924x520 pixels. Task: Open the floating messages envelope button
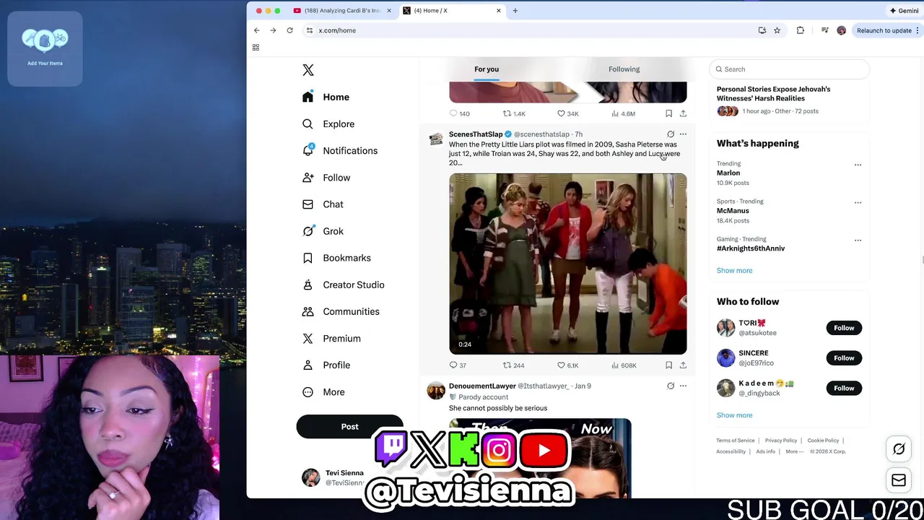coord(899,480)
